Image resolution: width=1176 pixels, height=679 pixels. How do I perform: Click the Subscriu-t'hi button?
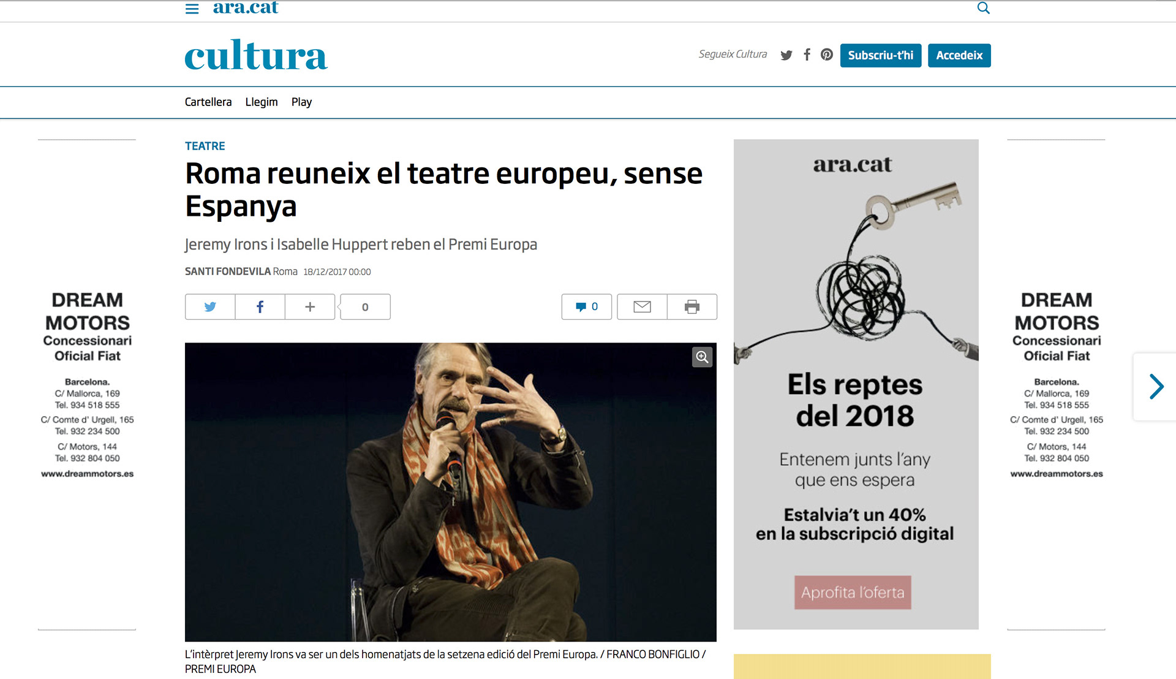click(881, 55)
